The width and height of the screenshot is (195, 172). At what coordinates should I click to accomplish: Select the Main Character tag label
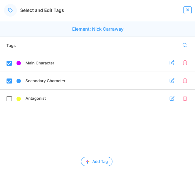coord(40,63)
